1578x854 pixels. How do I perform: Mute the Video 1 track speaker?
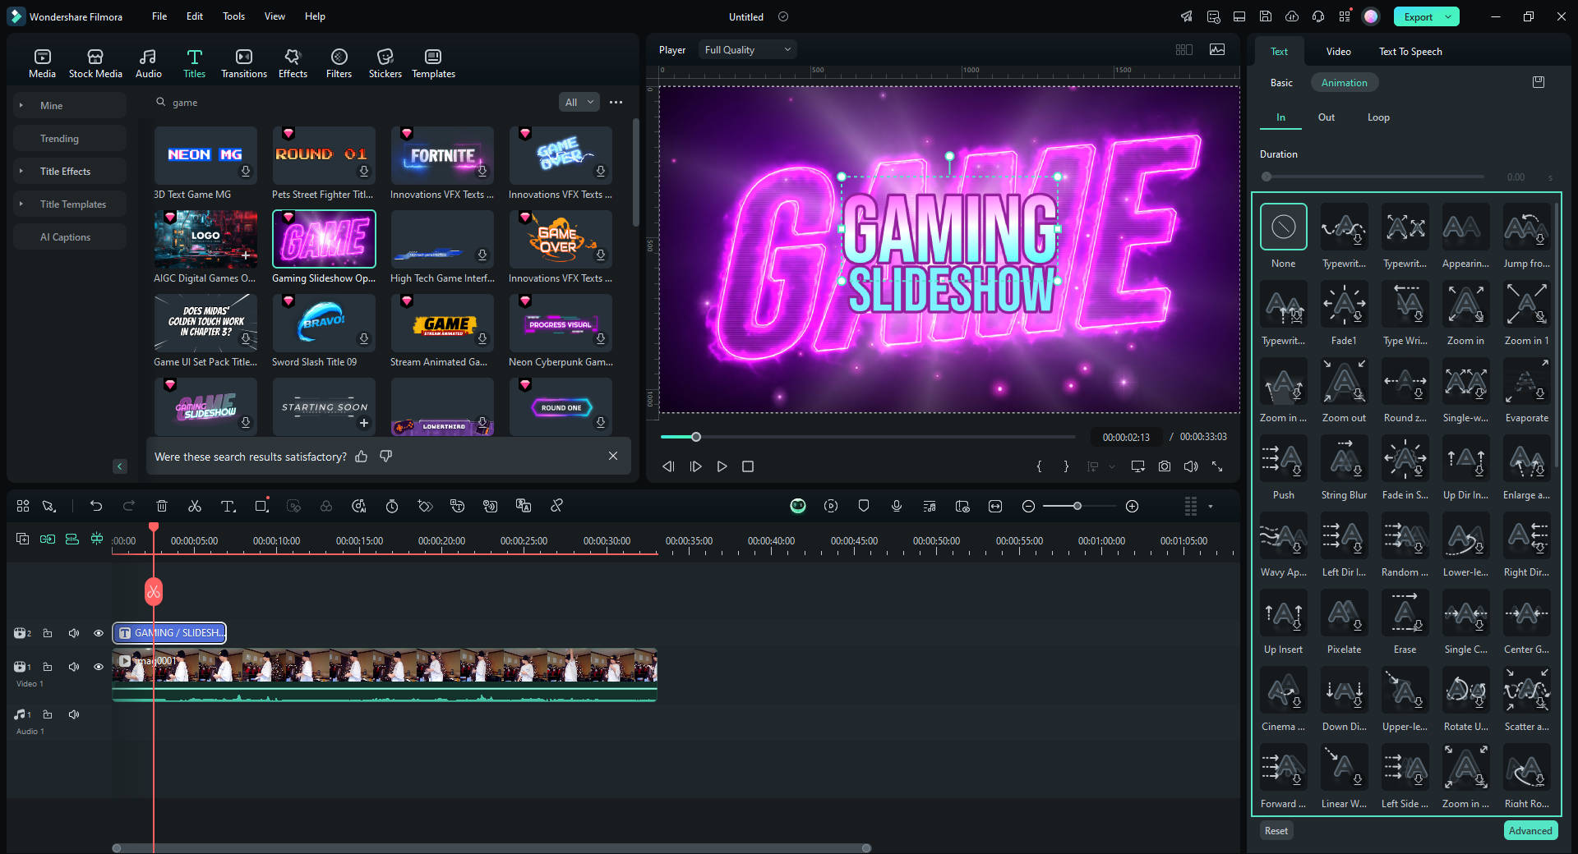(74, 667)
